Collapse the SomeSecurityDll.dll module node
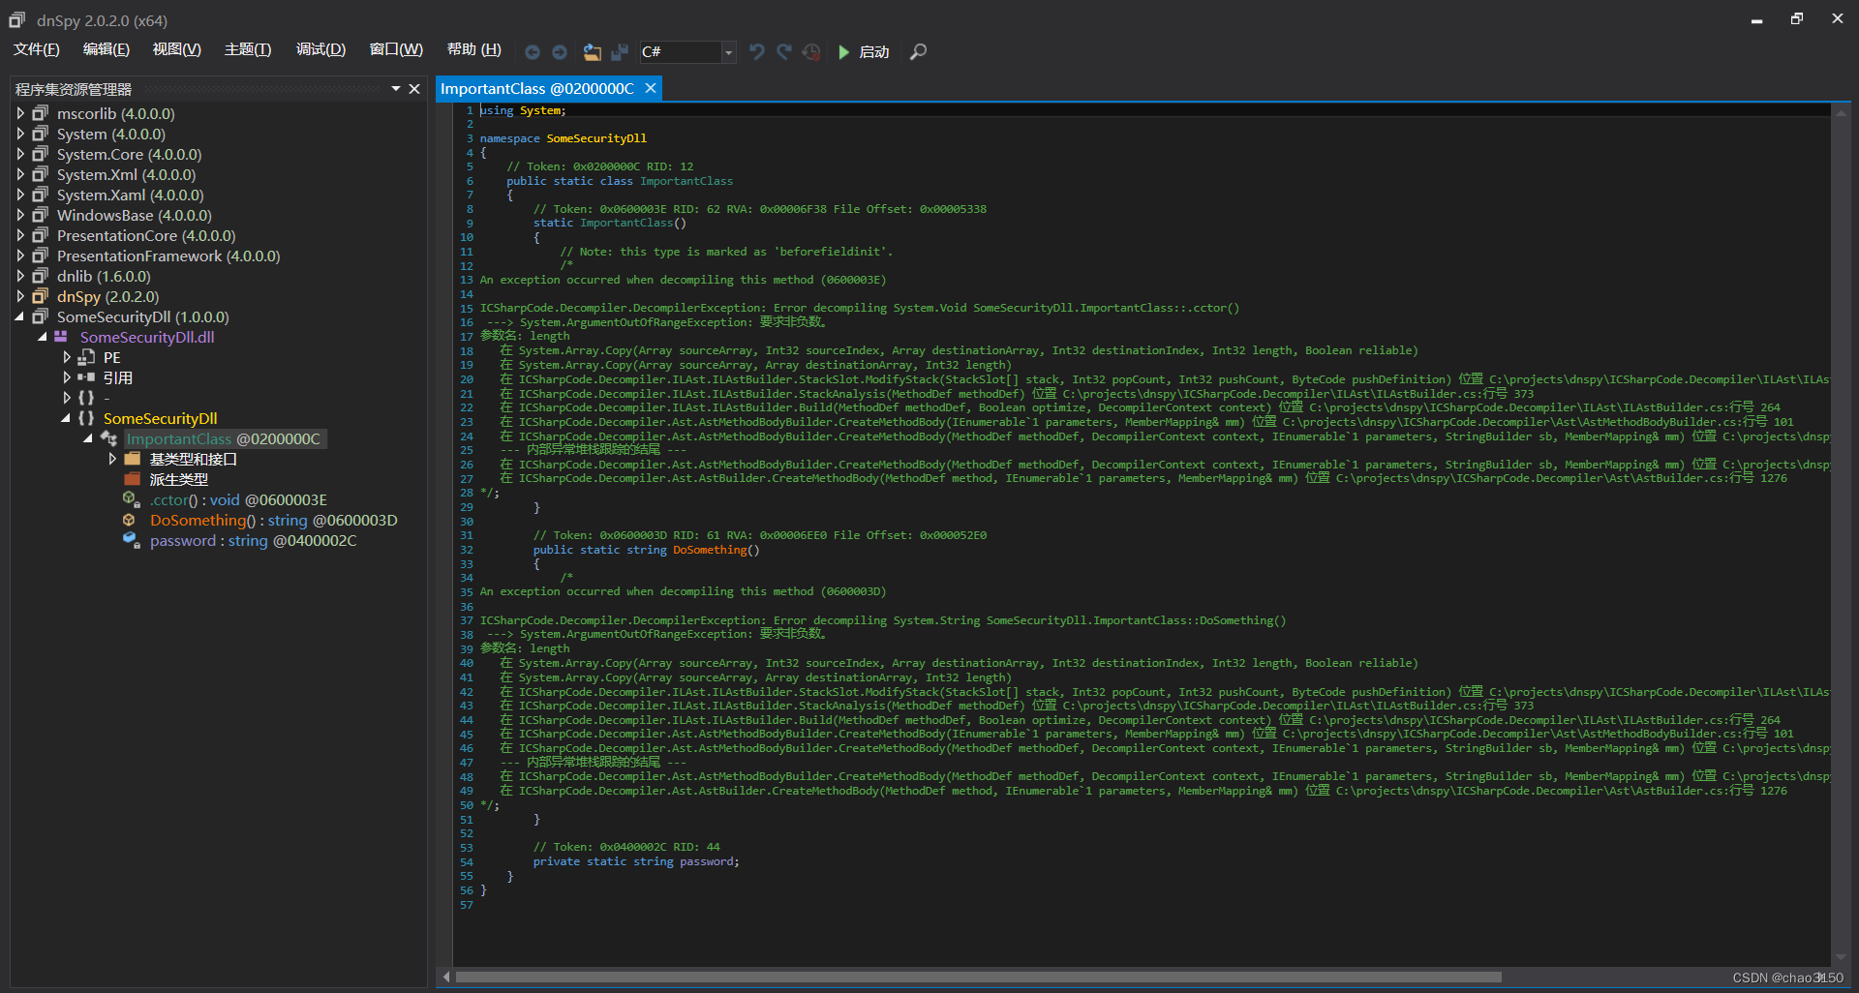 tap(42, 337)
